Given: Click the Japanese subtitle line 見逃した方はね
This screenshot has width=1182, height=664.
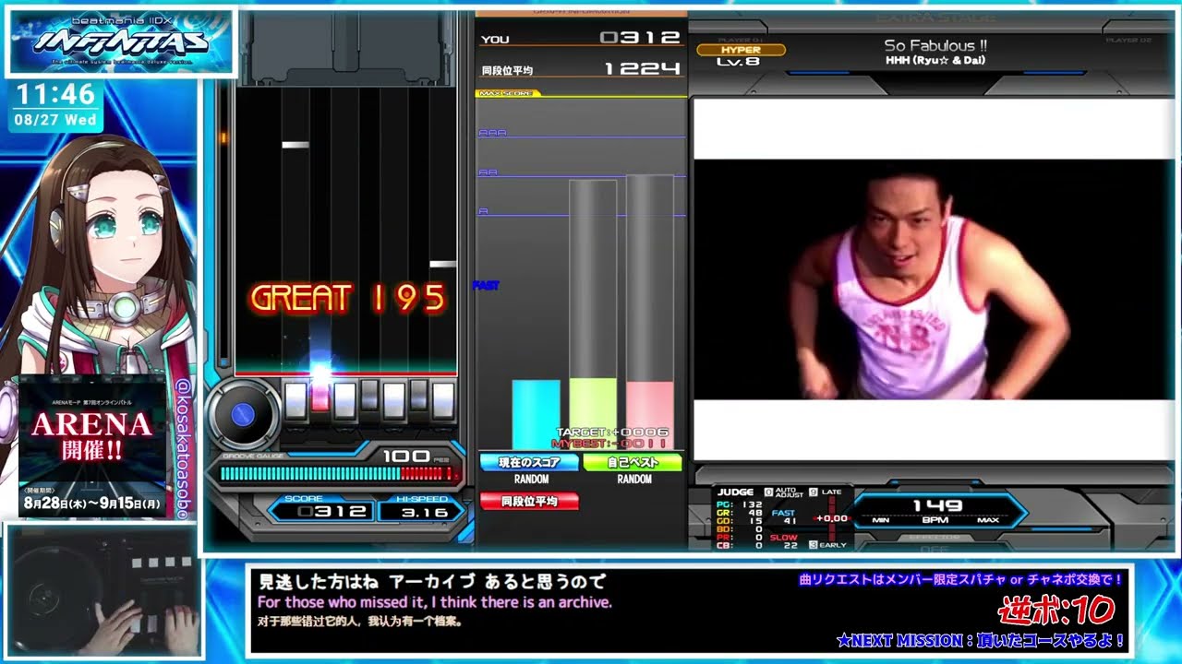Looking at the screenshot, I should (x=431, y=583).
